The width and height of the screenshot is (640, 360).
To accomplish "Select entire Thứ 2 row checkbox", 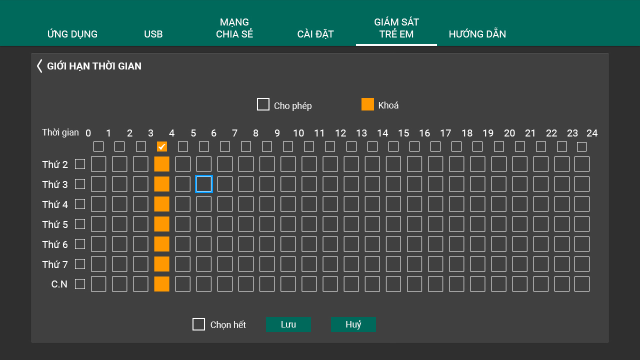I will [x=80, y=164].
